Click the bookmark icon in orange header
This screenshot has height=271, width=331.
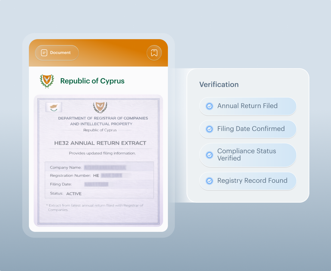click(x=154, y=53)
